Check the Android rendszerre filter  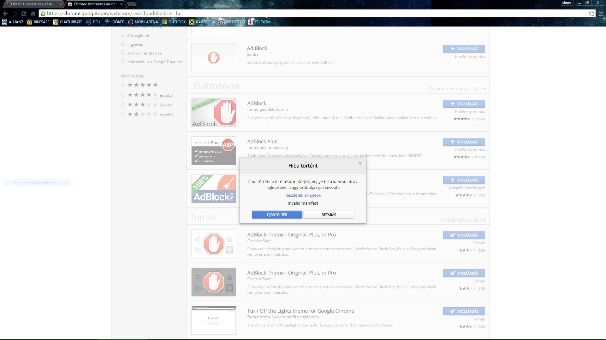[x=123, y=53]
